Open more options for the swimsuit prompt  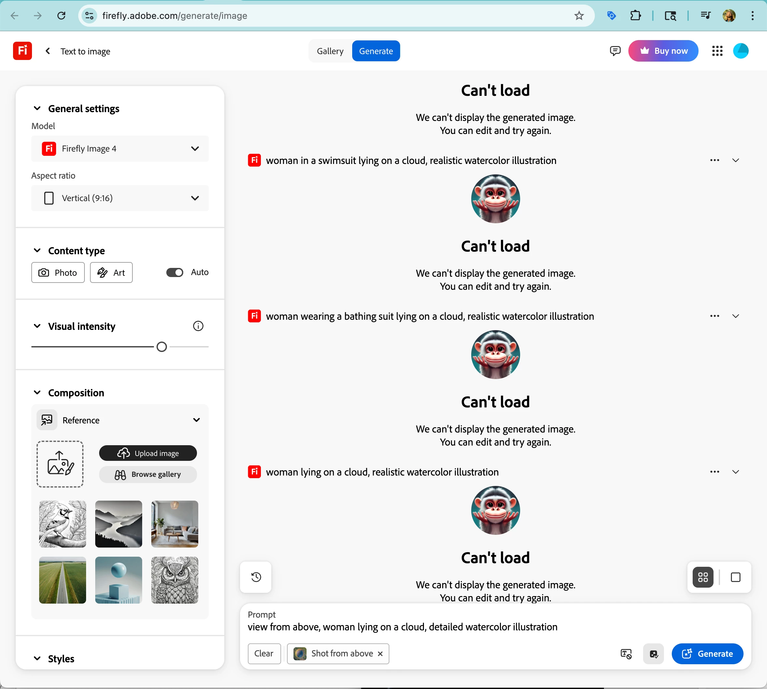point(714,160)
